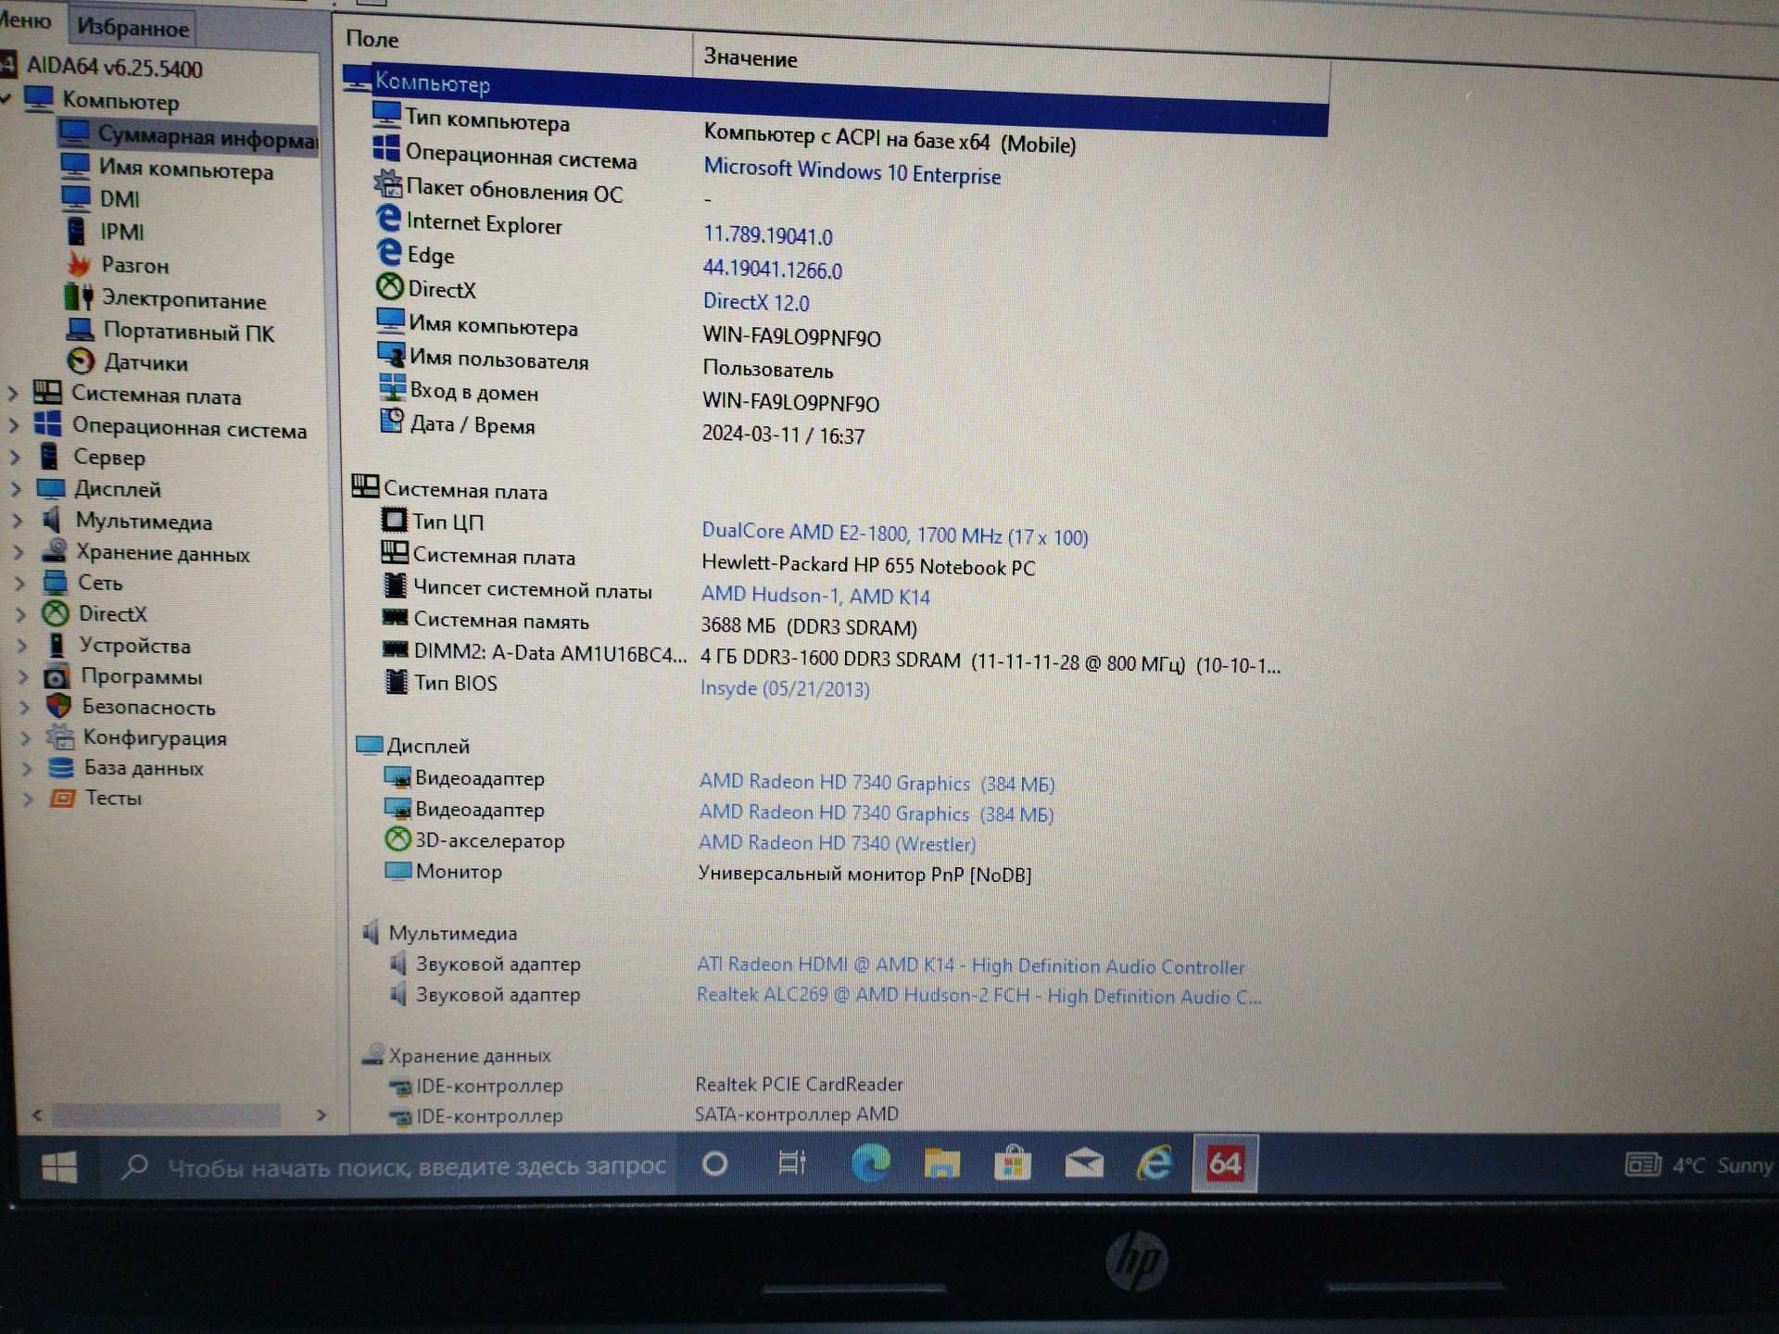
Task: Open the Insyde (05/21/2013) BIOS link
Action: click(785, 688)
